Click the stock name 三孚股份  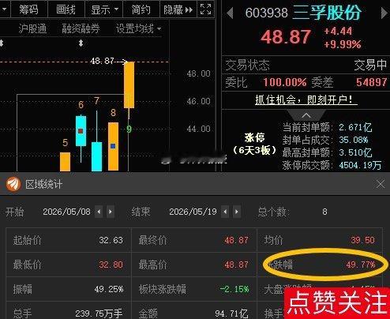point(327,13)
